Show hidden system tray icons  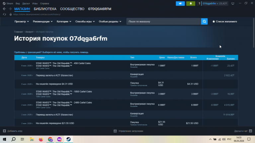[210, 139]
